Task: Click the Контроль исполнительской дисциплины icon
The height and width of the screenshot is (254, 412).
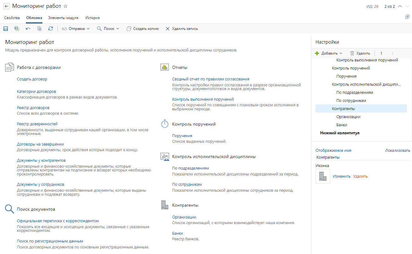Action: pyautogui.click(x=164, y=156)
